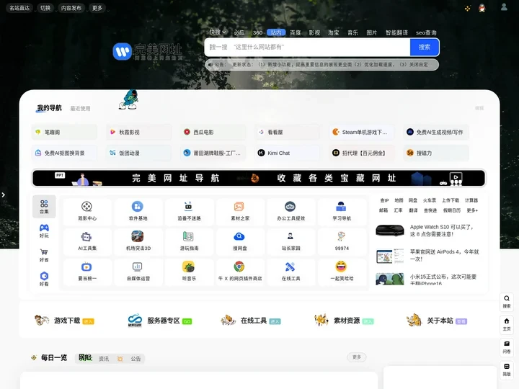Open the 在线工具 ruler-pencil tile icon

pos(290,267)
